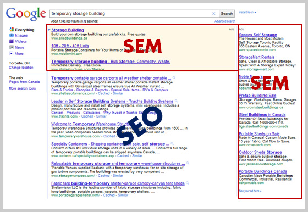This screenshot has height=212, width=308.
Task: Open Similar link for storagemarquees.com
Action: click(118, 176)
